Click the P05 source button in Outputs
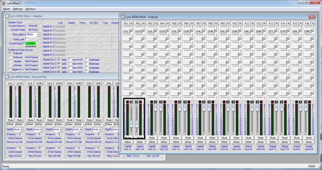 (x=174, y=24)
